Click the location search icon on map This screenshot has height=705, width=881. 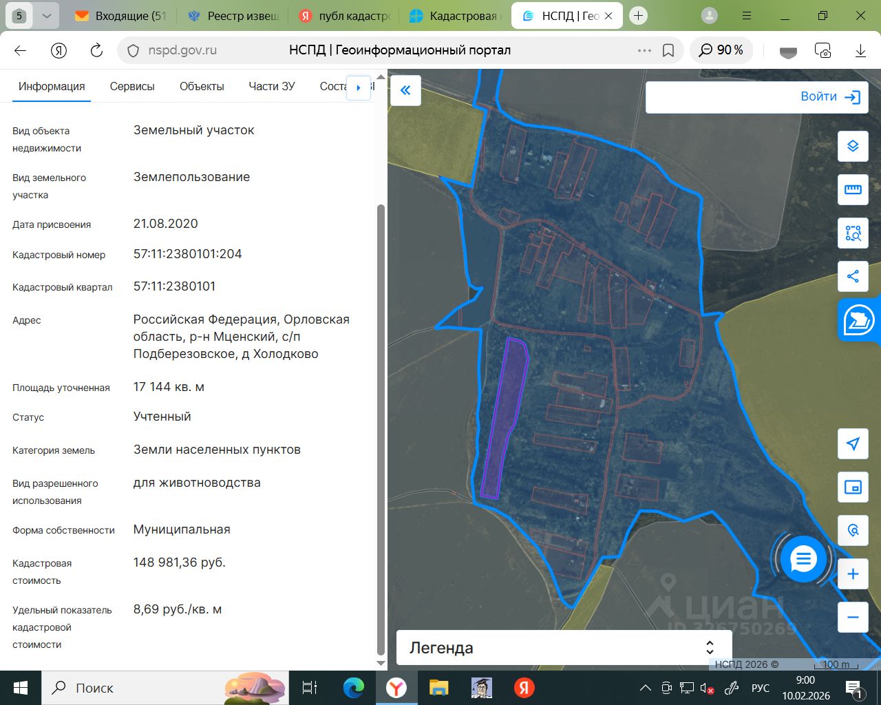[x=853, y=531]
